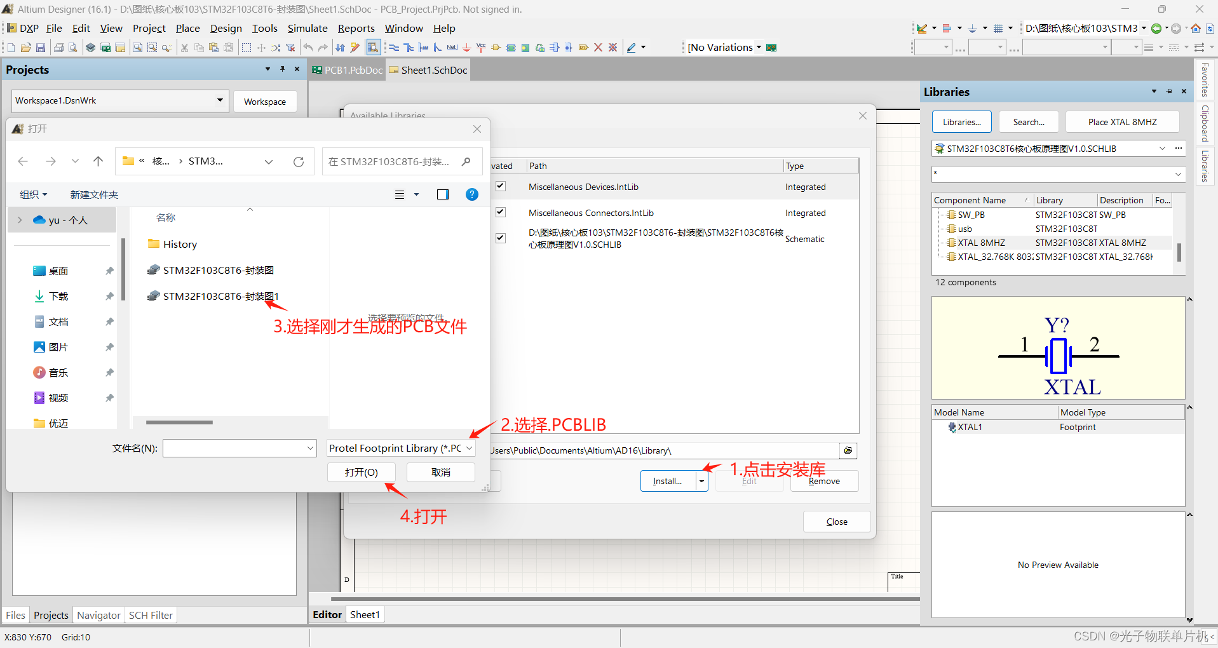Click the VCC power port icon
1218x648 pixels.
click(x=481, y=48)
